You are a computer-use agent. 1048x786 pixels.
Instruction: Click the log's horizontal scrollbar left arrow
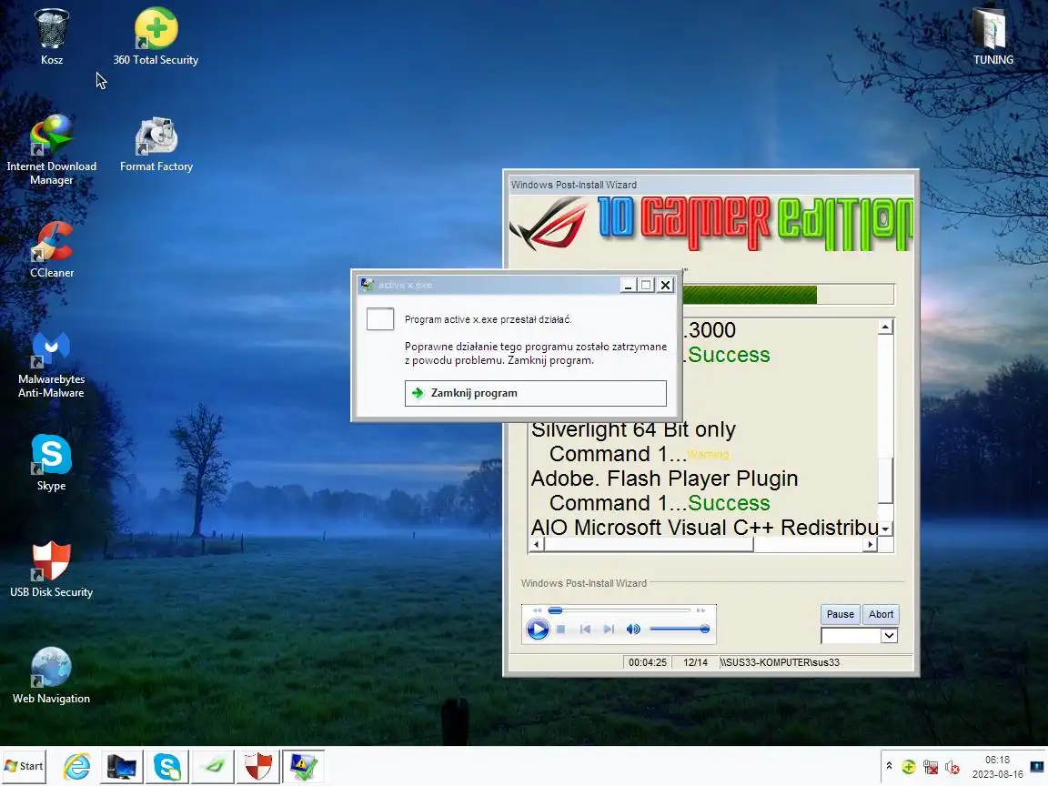pyautogui.click(x=536, y=545)
